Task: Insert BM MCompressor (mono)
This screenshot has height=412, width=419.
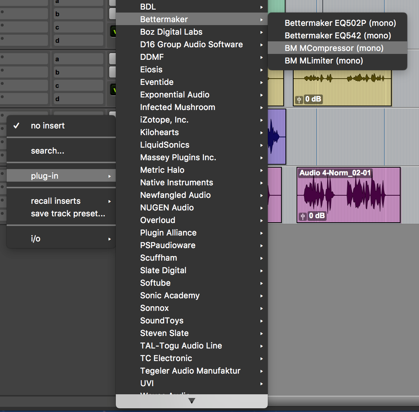Action: [337, 48]
